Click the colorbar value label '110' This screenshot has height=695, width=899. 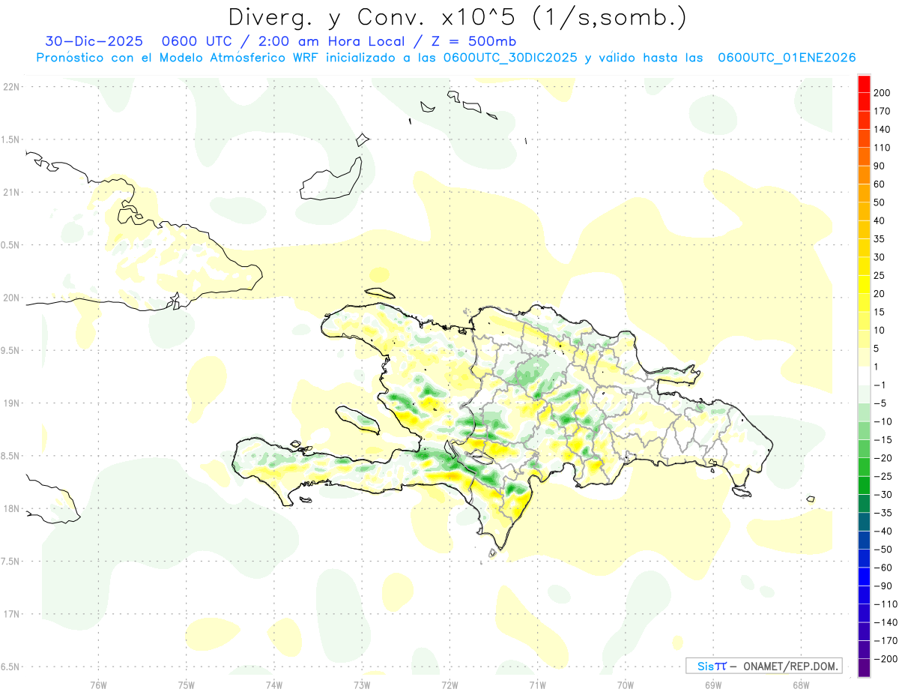point(883,148)
